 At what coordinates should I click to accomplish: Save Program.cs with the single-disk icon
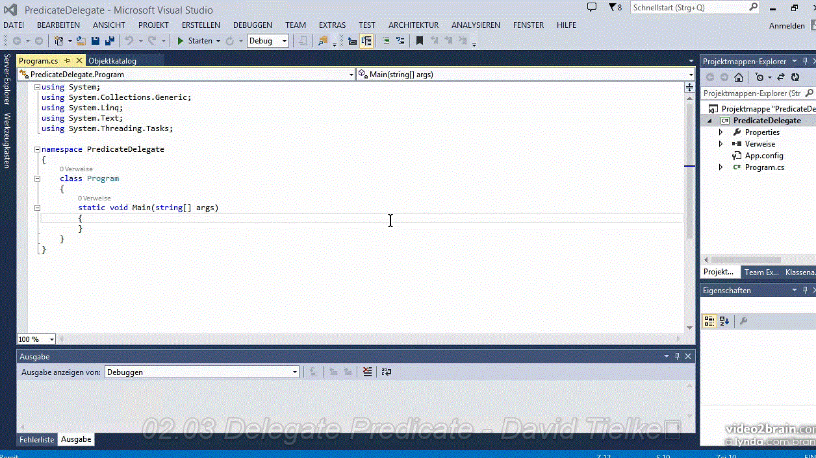click(96, 41)
